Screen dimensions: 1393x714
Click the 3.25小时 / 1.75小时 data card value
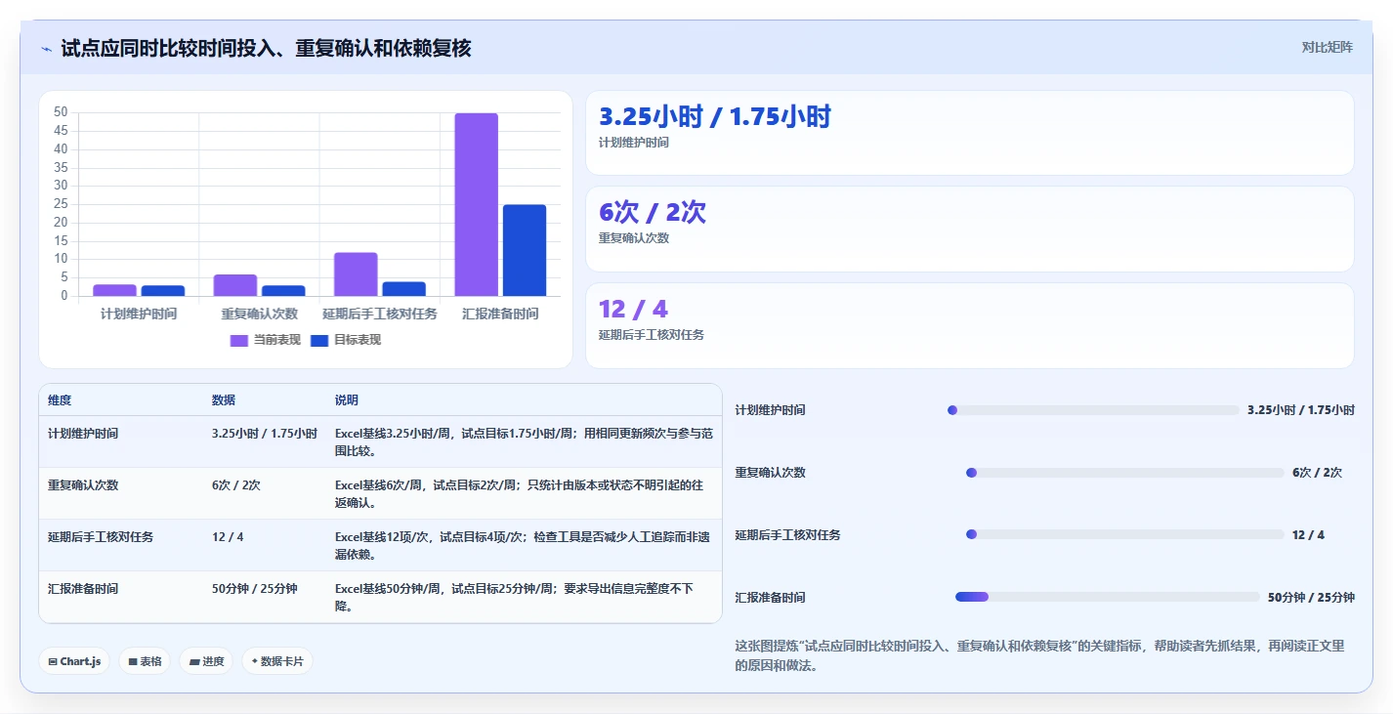(x=715, y=116)
